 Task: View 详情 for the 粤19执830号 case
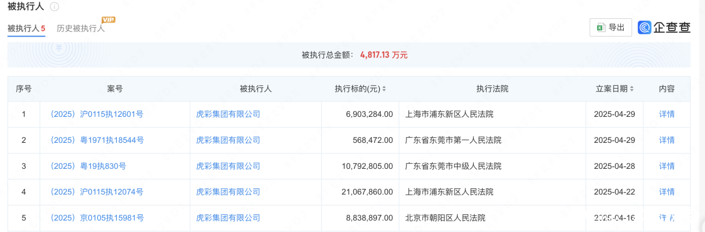tap(667, 166)
